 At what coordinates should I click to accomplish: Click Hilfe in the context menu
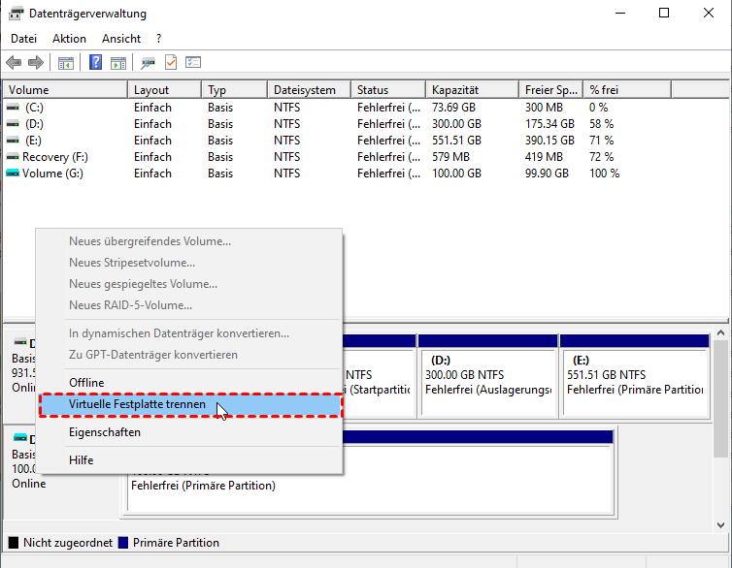click(x=189, y=460)
